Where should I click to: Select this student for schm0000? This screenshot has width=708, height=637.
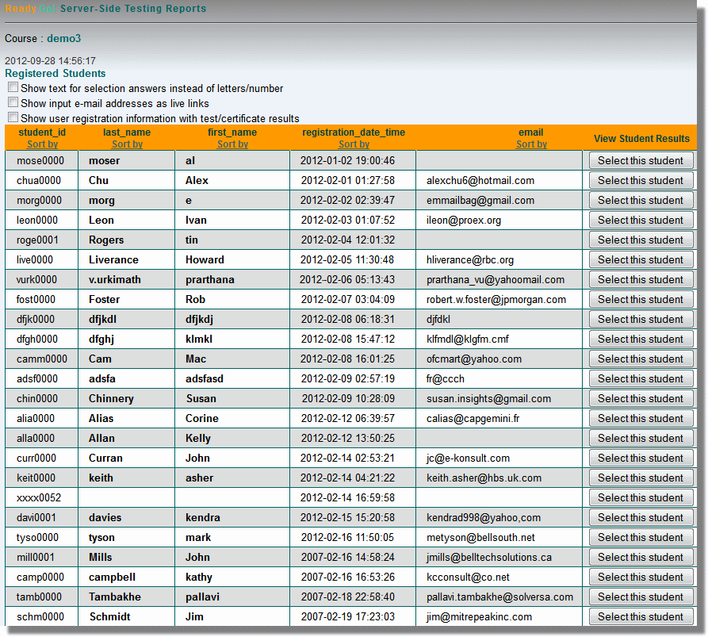point(641,616)
